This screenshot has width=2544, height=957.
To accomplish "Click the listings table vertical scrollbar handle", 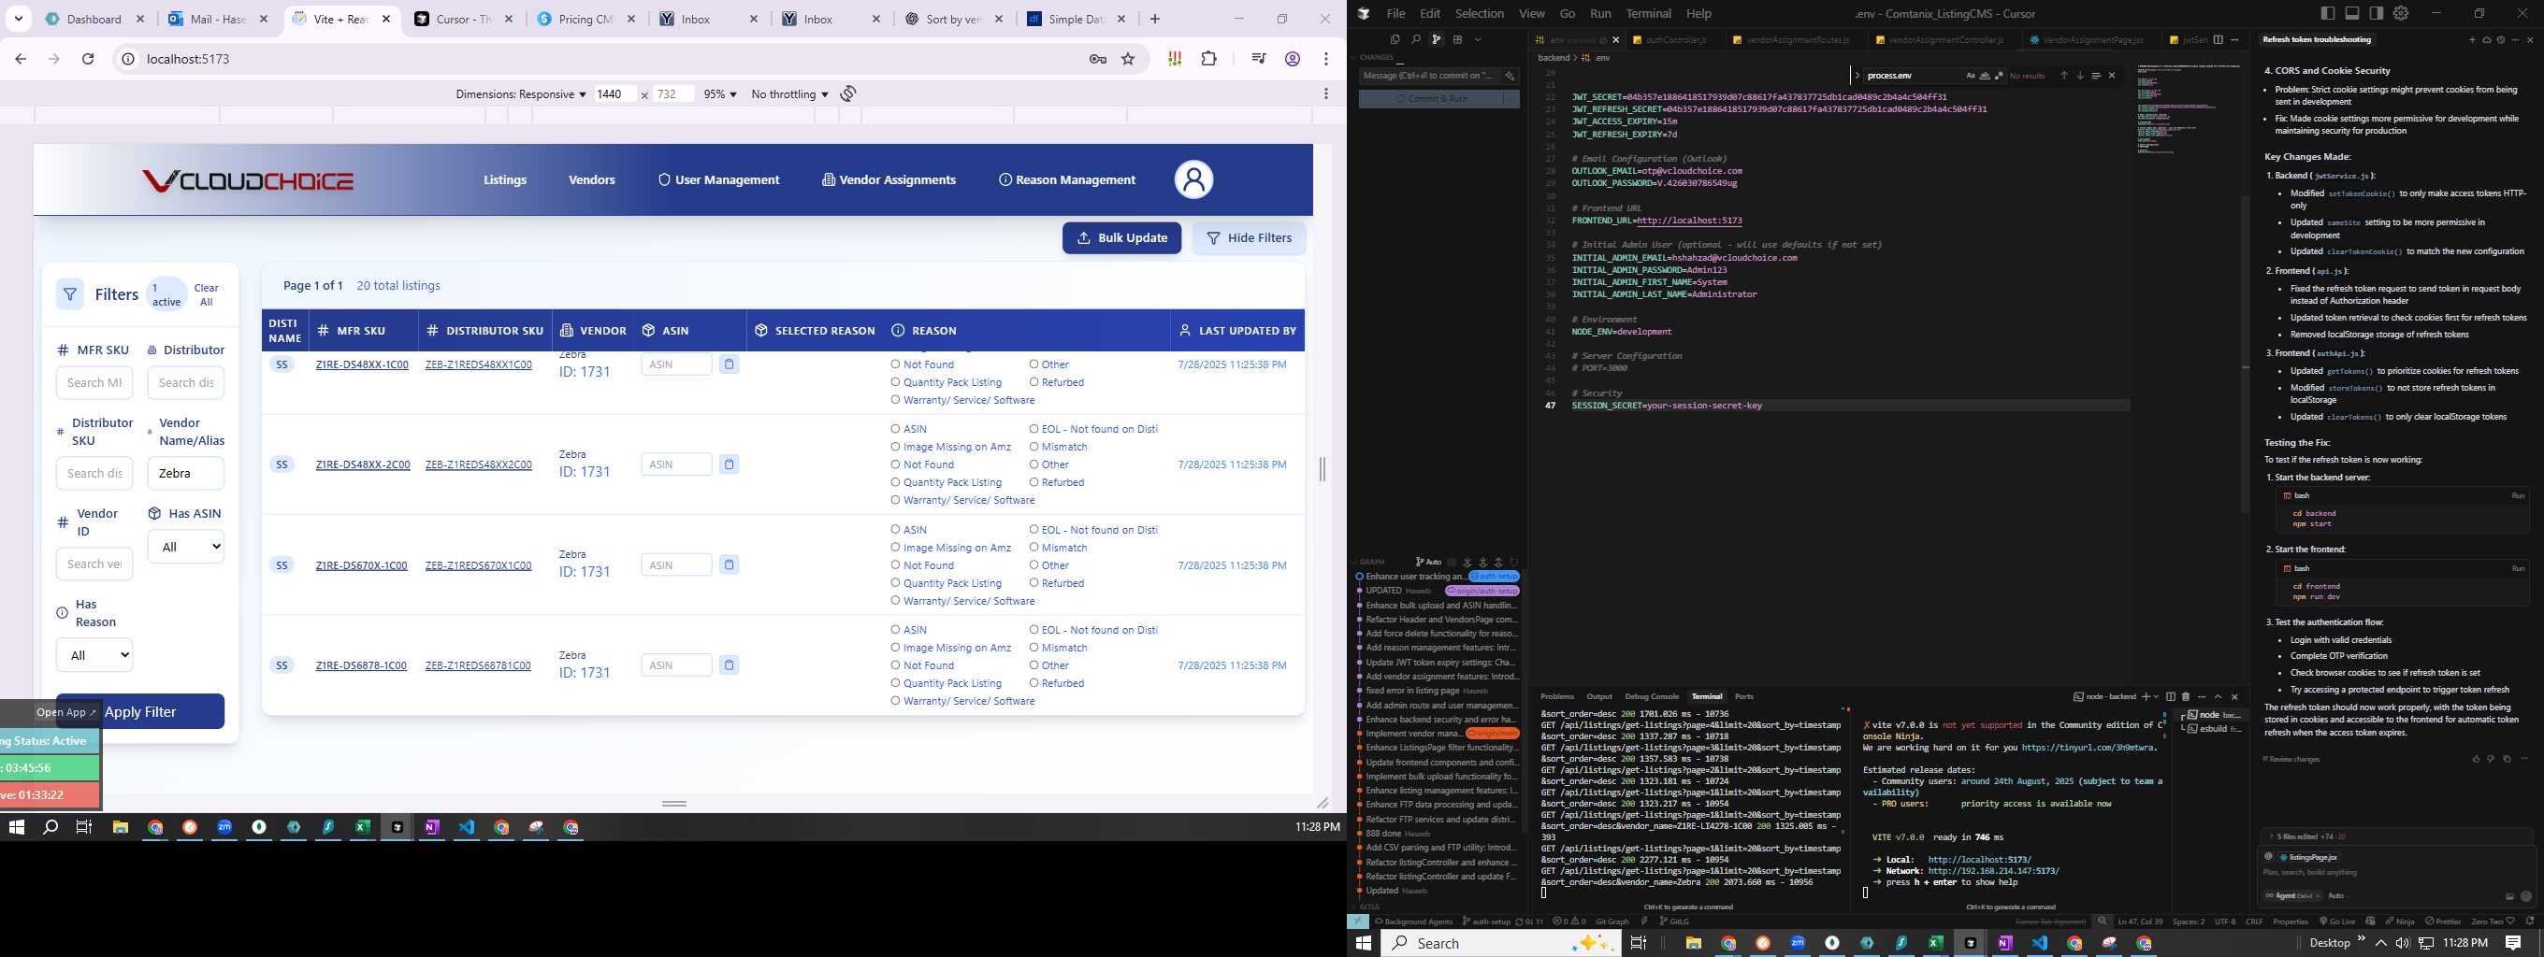I will (1323, 468).
